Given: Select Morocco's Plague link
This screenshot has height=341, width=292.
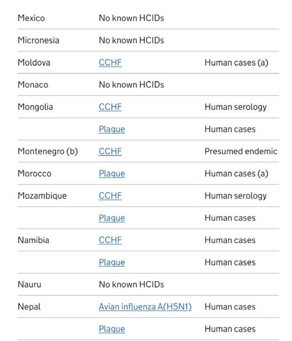Looking at the screenshot, I should pyautogui.click(x=112, y=174).
